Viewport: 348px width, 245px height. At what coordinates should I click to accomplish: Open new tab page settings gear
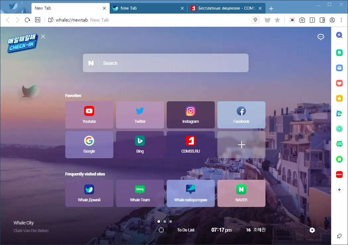pos(312,230)
